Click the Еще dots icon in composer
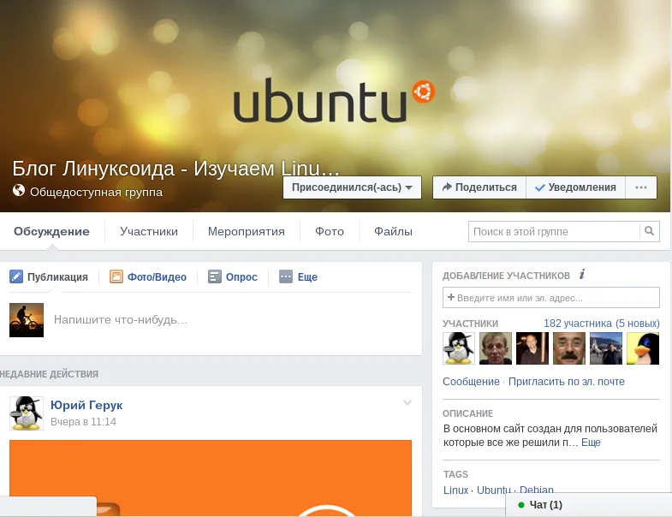Screen dimensions: 672x517 tap(286, 276)
